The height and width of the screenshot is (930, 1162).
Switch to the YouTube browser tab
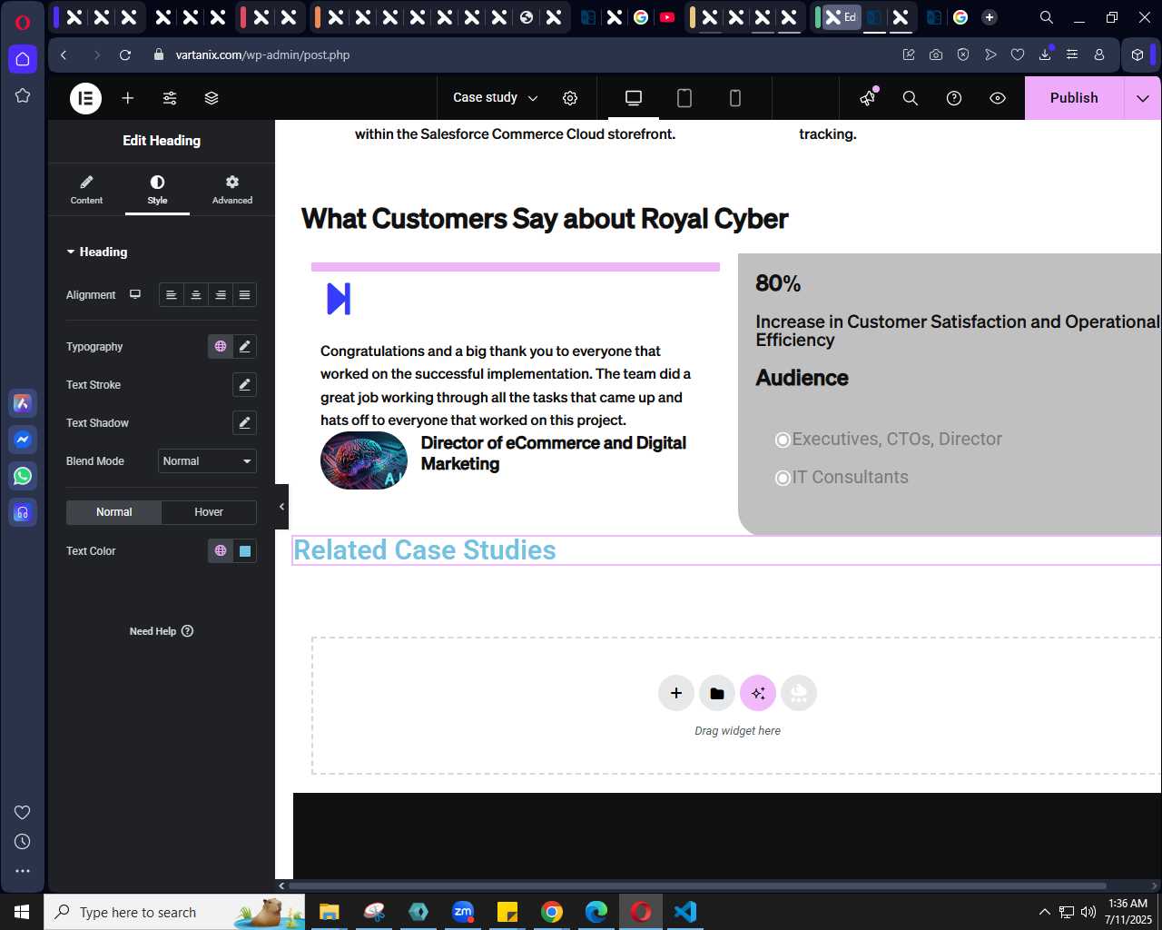[x=667, y=17]
